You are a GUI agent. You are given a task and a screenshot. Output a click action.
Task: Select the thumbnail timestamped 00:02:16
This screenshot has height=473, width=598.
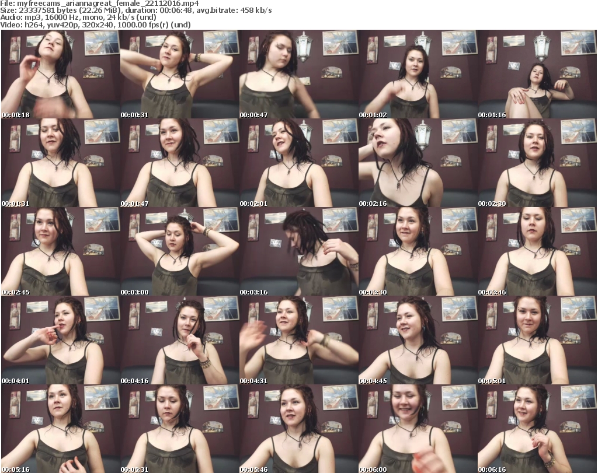(x=418, y=163)
